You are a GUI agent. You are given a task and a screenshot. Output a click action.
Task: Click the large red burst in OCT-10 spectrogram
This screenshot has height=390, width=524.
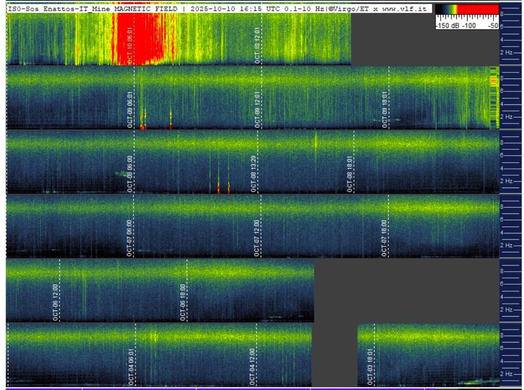(141, 39)
